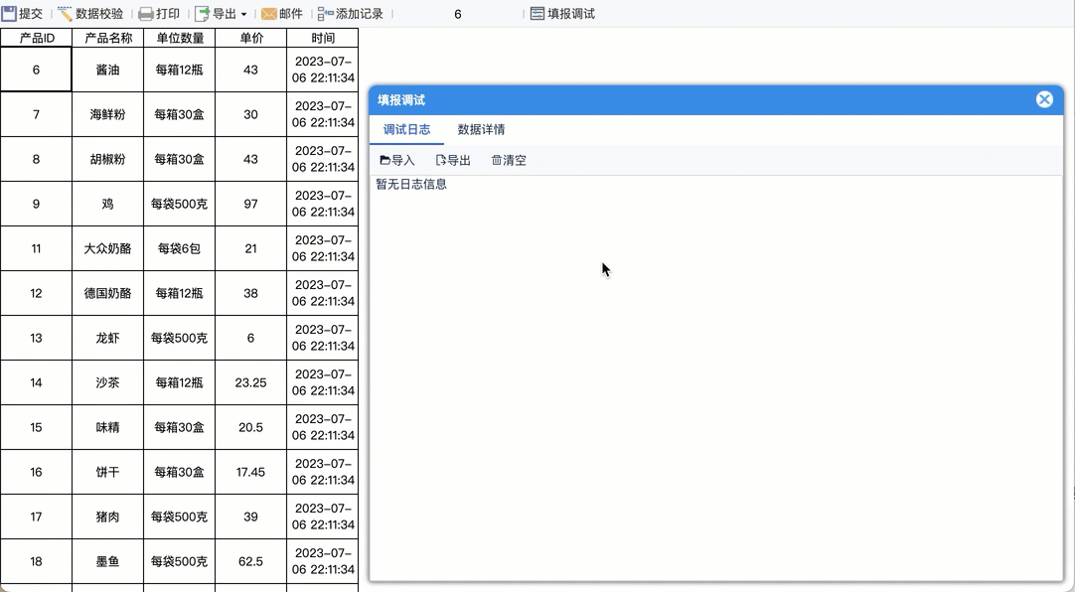The width and height of the screenshot is (1075, 592).
Task: Click 单位数量 column header
Action: click(x=180, y=38)
